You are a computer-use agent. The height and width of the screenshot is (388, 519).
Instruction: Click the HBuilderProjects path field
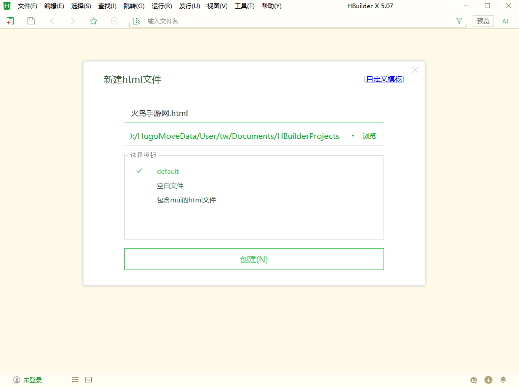(235, 136)
